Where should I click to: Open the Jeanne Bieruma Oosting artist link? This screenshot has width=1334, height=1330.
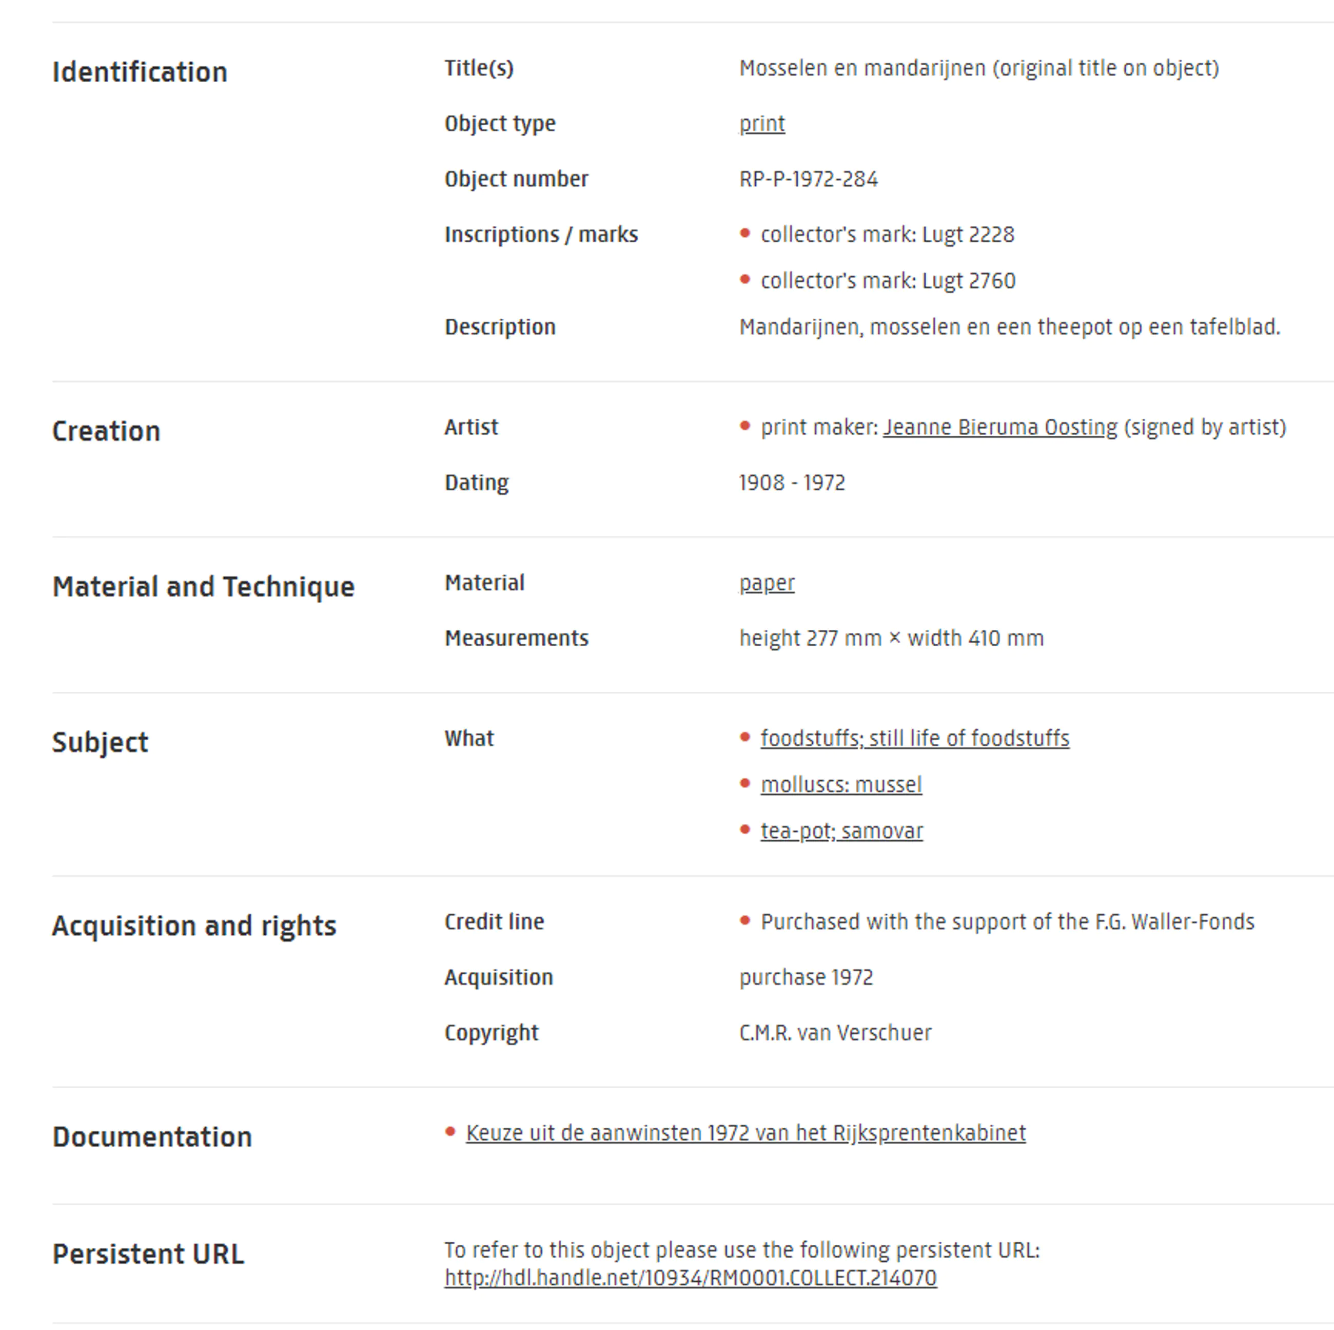pyautogui.click(x=999, y=427)
